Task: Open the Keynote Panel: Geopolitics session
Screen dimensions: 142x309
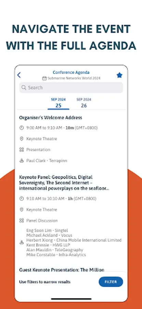Action: (64, 183)
